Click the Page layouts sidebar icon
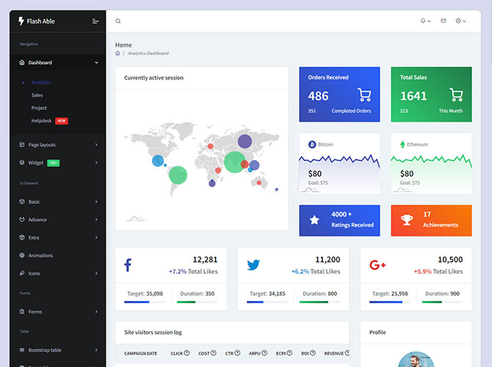492x367 pixels. [x=21, y=145]
